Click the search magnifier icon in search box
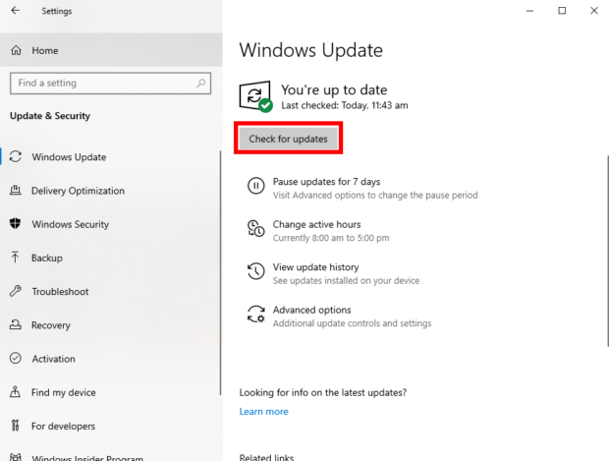Viewport: 609px width, 461px height. 199,84
